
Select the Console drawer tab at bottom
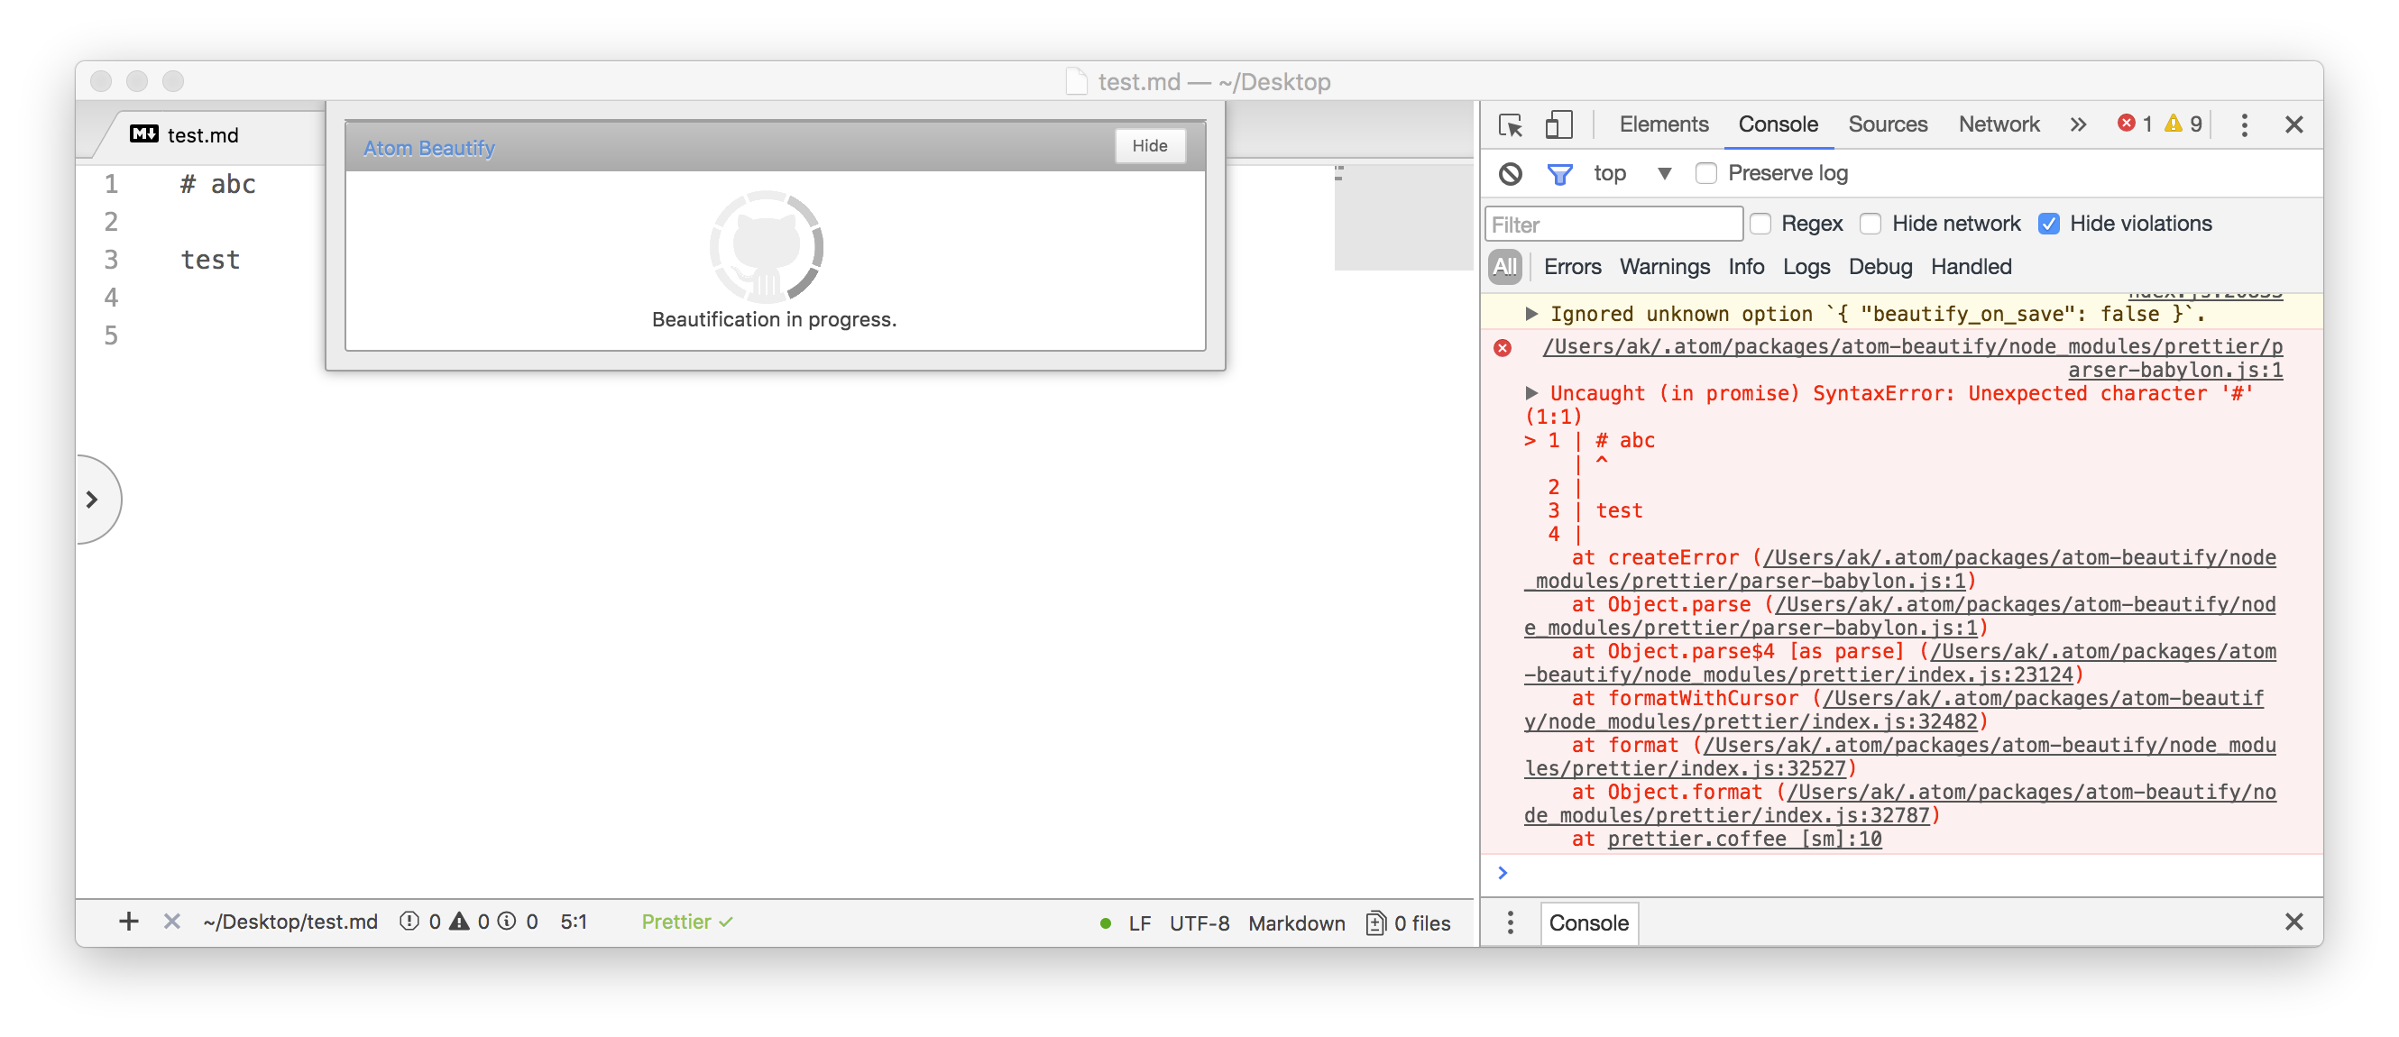point(1588,922)
